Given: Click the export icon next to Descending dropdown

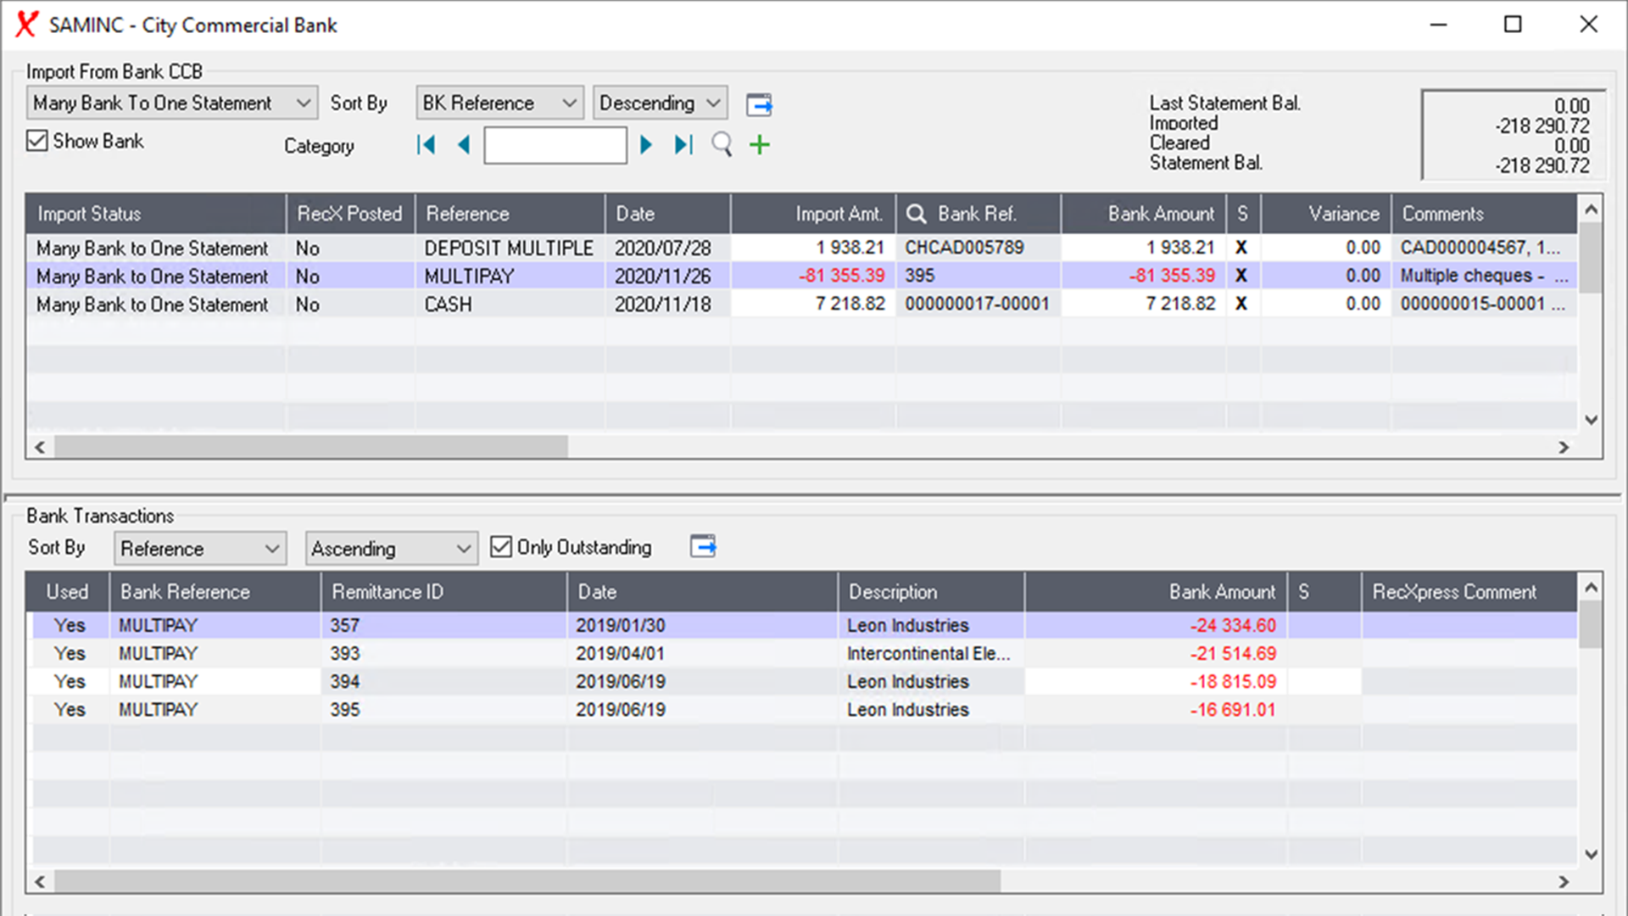Looking at the screenshot, I should click(759, 104).
